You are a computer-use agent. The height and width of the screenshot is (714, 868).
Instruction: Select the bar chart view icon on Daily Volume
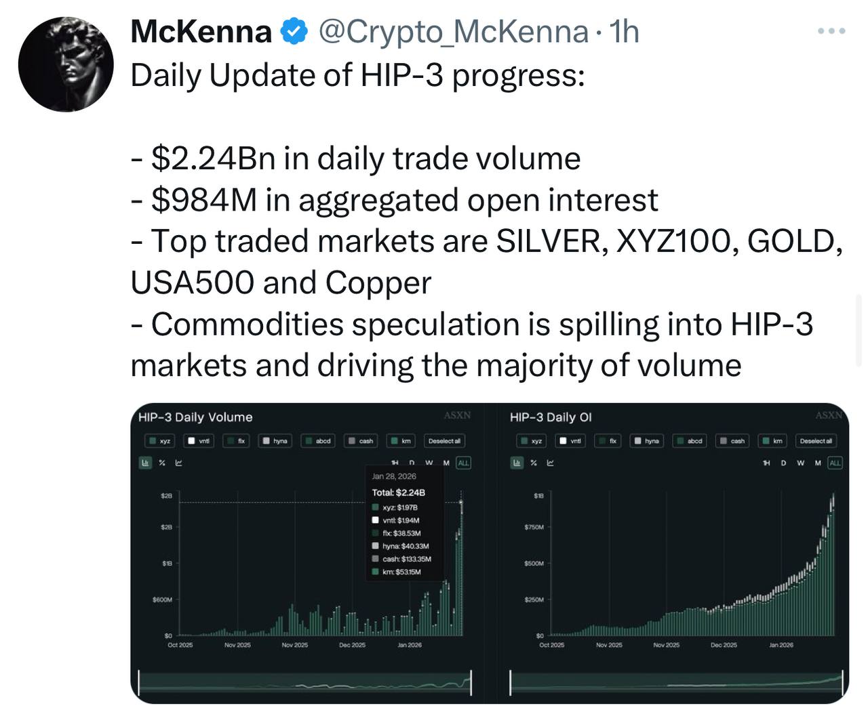145,463
